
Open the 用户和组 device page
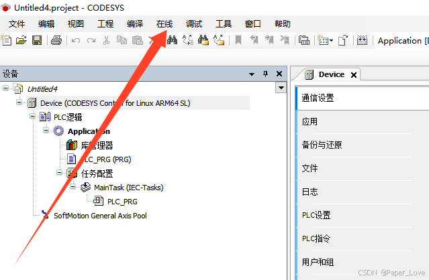pyautogui.click(x=363, y=263)
